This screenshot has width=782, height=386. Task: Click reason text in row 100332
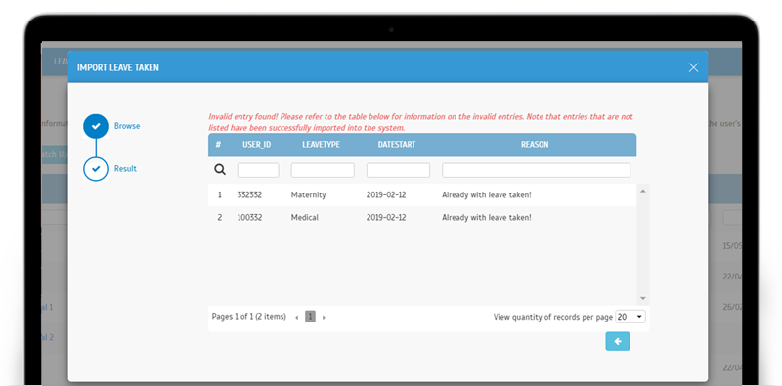point(487,218)
